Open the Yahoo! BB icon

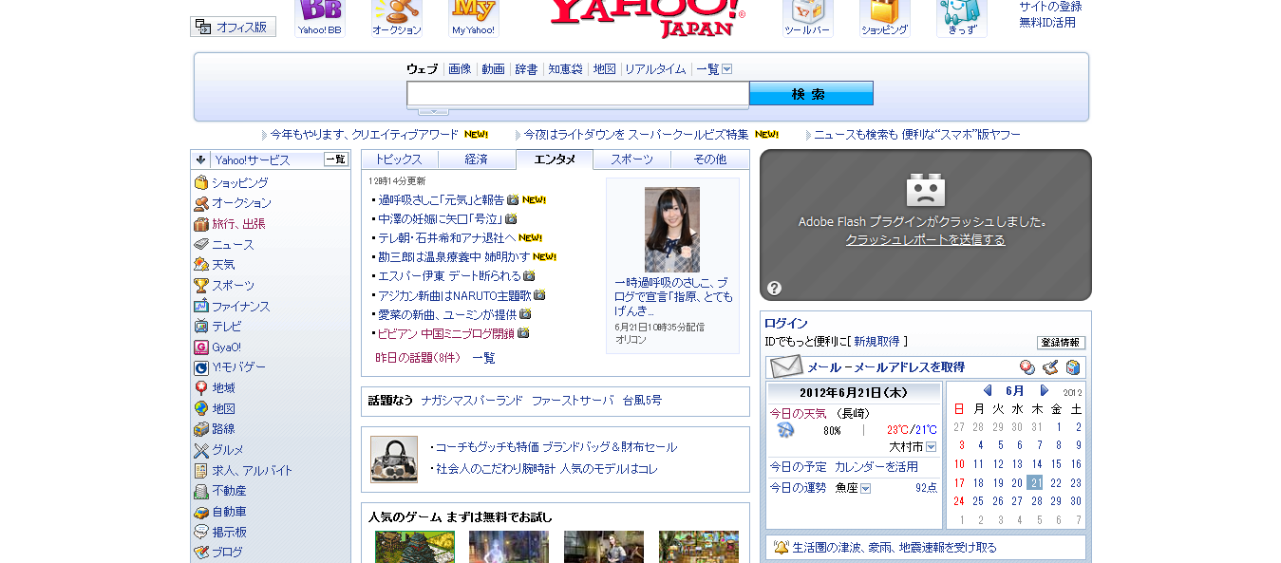tap(319, 10)
